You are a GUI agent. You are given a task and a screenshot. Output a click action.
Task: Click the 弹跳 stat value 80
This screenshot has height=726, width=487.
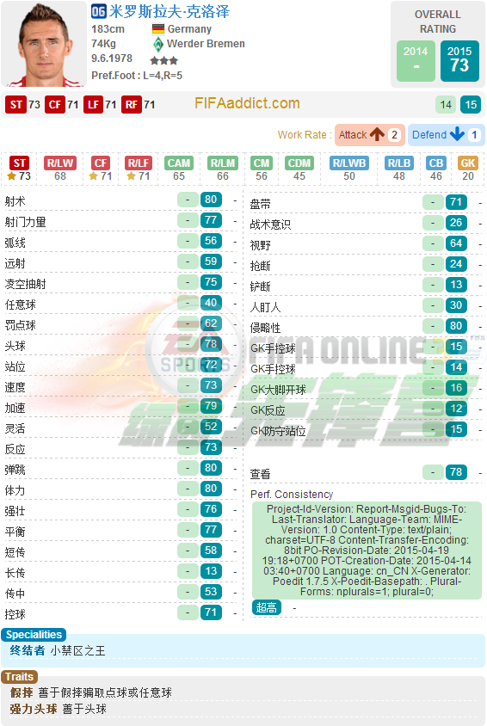click(x=211, y=468)
